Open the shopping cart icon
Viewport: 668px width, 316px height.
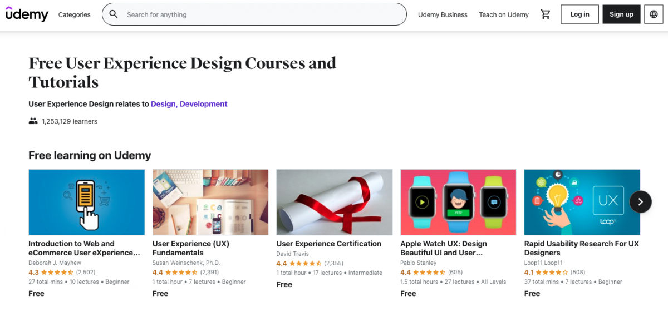point(546,14)
